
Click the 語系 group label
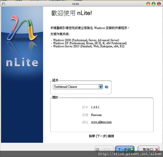(x=55, y=80)
